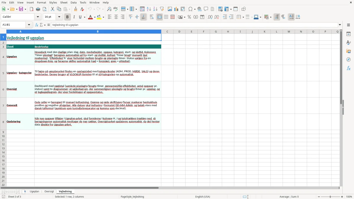This screenshot has height=199, width=354.
Task: Switch to the Oversigt sheet tab
Action: point(49,192)
